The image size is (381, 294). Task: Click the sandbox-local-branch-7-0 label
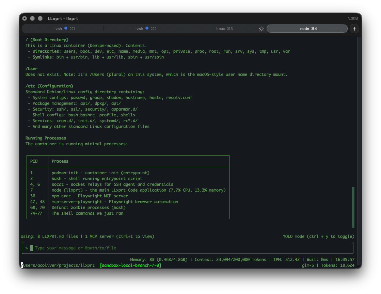click(130, 265)
